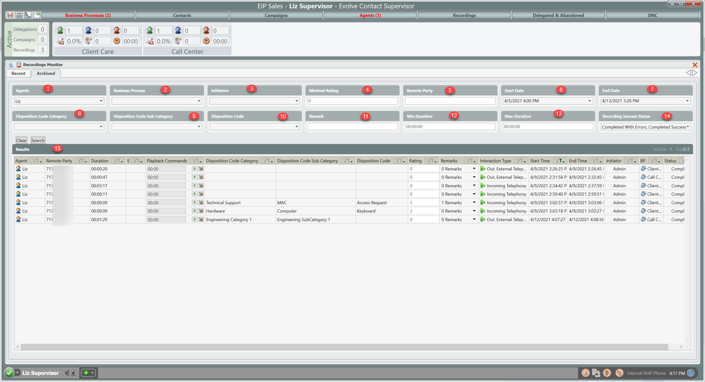Click the green plus add button in status bar
Image resolution: width=705 pixels, height=382 pixels.
pos(86,373)
